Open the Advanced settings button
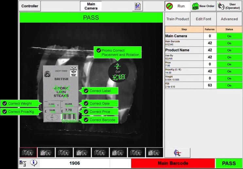The image size is (243, 169). tap(229, 19)
